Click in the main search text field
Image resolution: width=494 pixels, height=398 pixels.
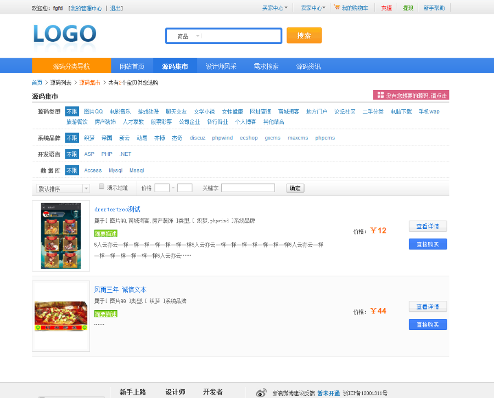click(241, 36)
